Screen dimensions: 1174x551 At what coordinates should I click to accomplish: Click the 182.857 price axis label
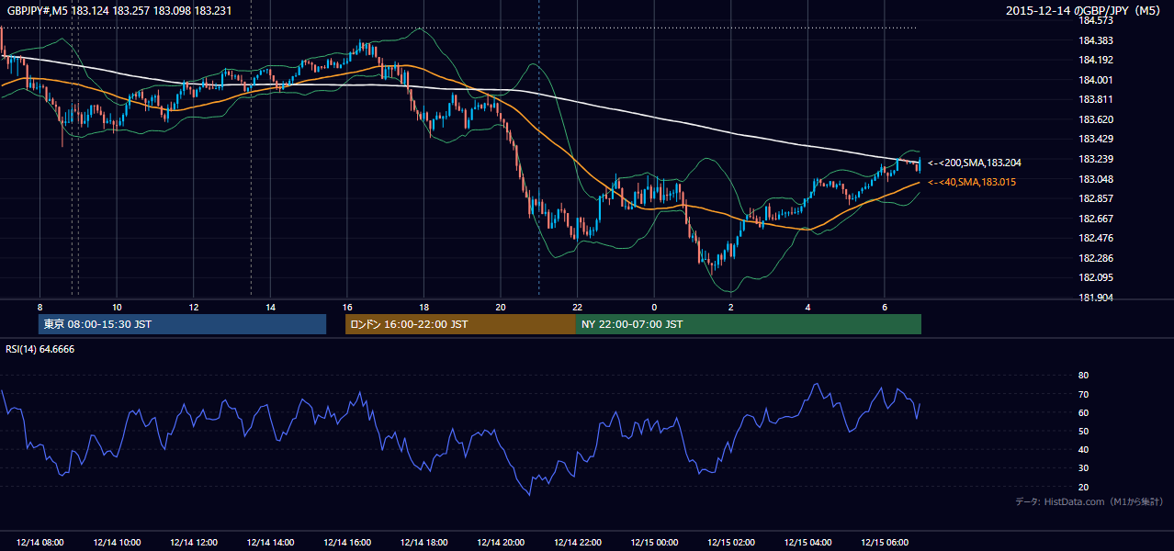[x=1095, y=198]
